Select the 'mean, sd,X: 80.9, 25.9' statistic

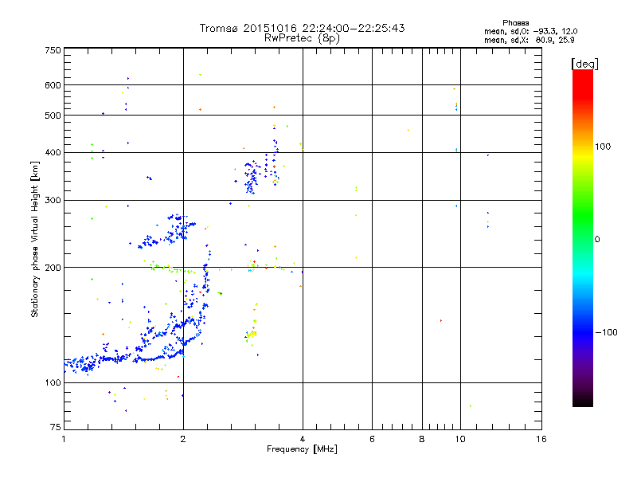pos(529,40)
